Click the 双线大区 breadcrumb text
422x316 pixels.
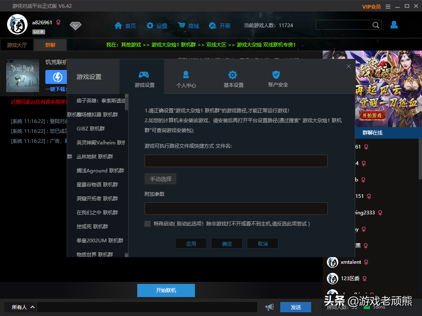coord(216,45)
